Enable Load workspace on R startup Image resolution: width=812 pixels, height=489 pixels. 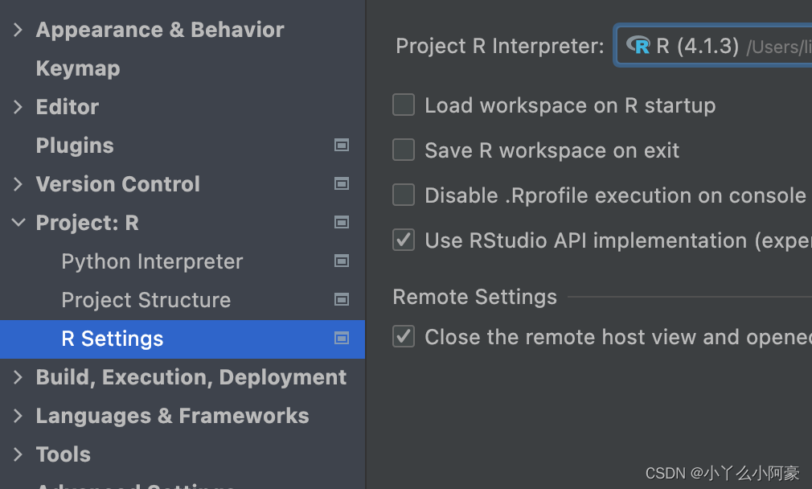tap(404, 105)
